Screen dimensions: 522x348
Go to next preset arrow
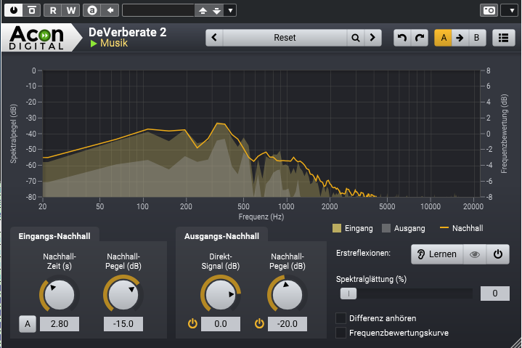click(x=372, y=38)
